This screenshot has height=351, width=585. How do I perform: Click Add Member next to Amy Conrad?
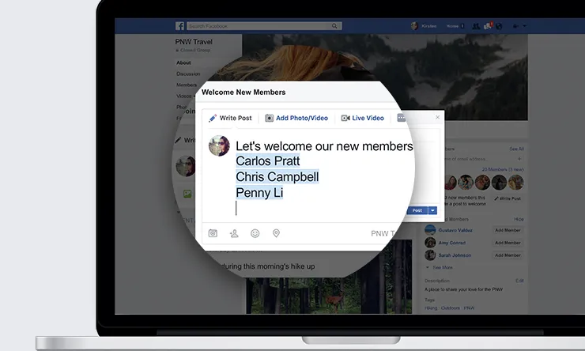(508, 243)
